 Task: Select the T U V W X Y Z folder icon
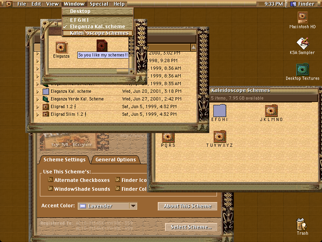pos(220,136)
